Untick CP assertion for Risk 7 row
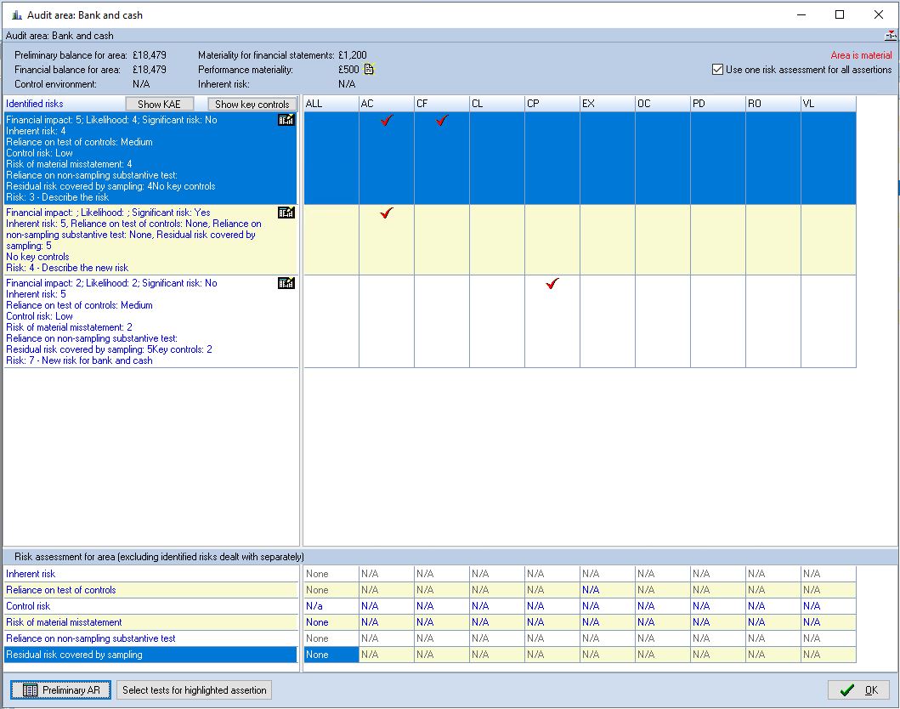This screenshot has width=900, height=709. point(552,284)
